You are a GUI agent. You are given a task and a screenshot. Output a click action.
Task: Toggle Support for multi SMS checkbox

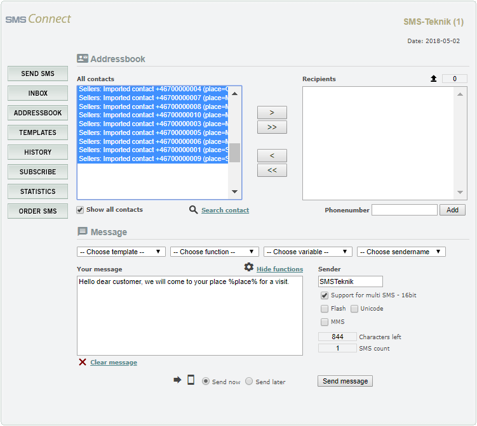tap(325, 295)
